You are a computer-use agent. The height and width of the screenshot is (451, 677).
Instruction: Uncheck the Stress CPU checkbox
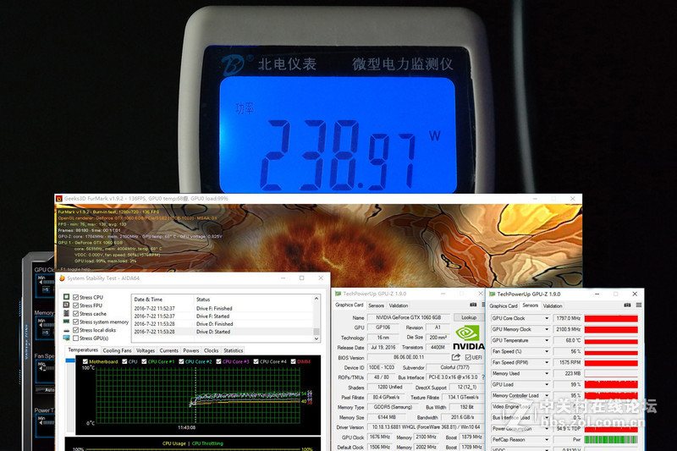pos(76,297)
